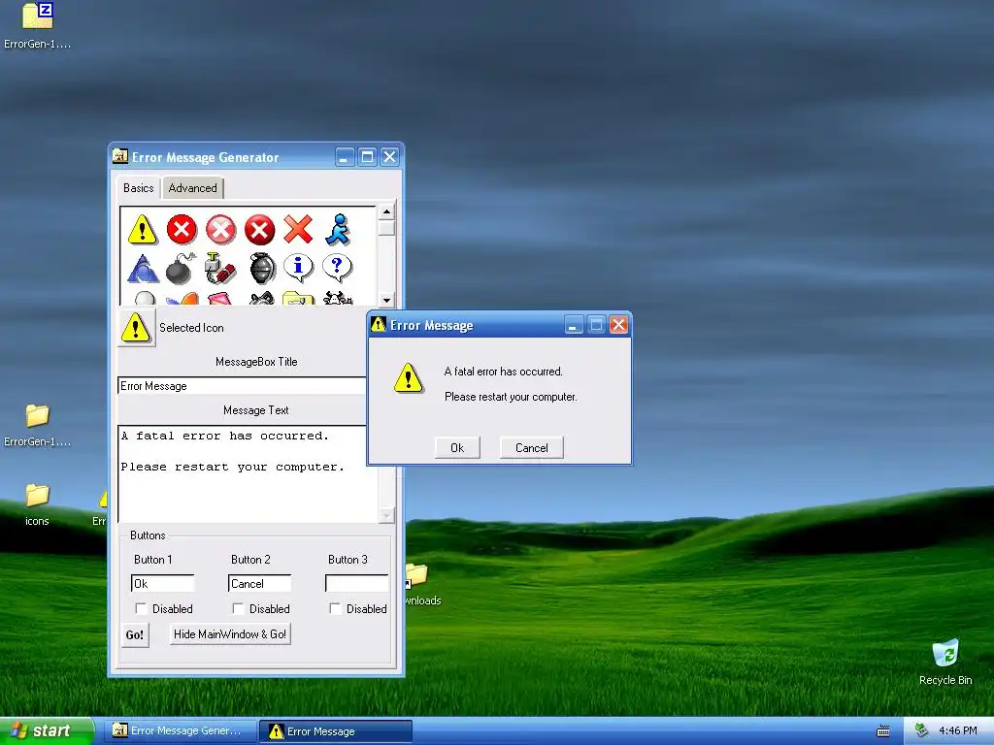Select the blue AIM running man icon
The width and height of the screenshot is (994, 745).
pyautogui.click(x=338, y=229)
